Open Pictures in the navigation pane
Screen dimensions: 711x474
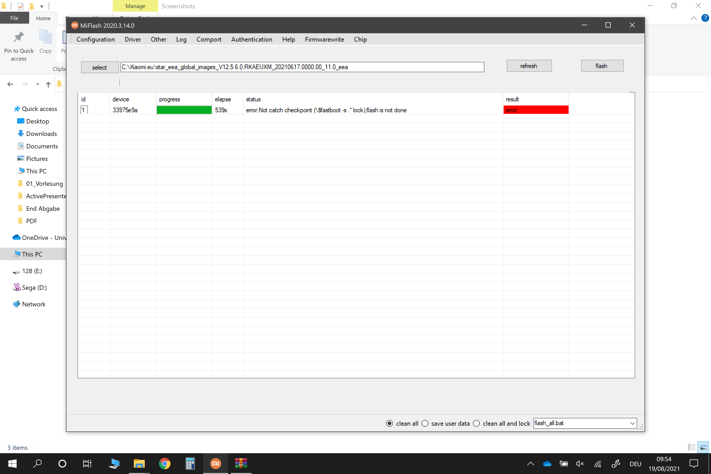coord(37,159)
